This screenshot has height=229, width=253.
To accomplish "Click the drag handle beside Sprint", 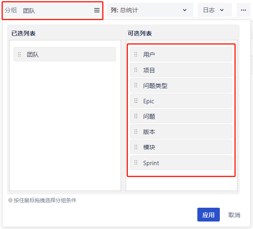I will pos(136,163).
